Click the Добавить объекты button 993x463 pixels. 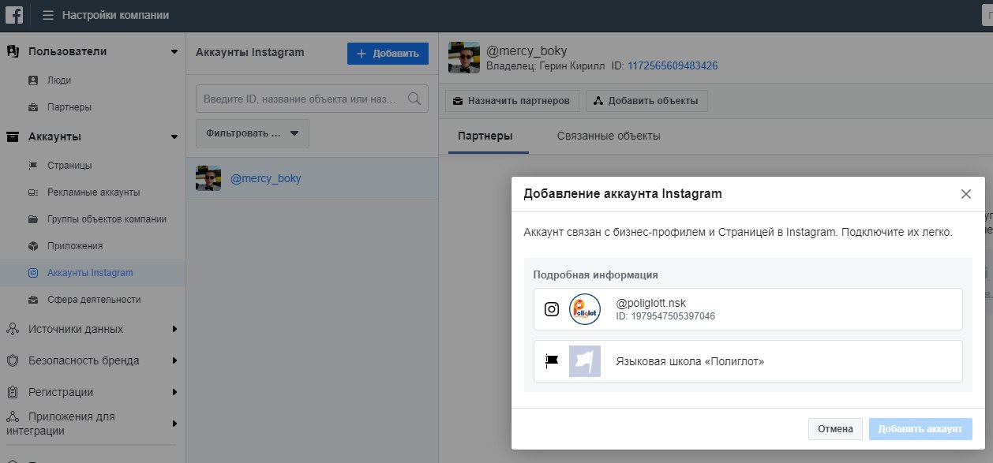pyautogui.click(x=646, y=101)
